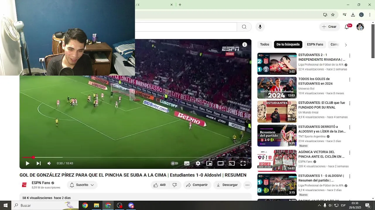This screenshot has height=210, width=375.
Task: Click the TNT Sports Argentina channel name
Action: pos(312,136)
